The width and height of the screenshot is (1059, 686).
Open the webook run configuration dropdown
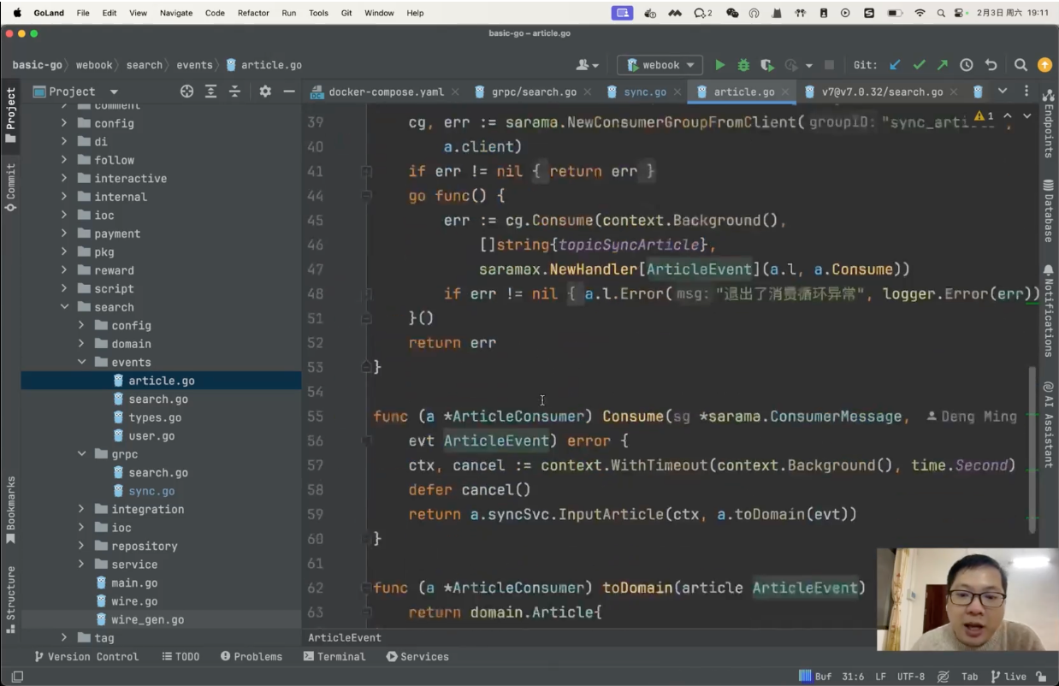660,65
